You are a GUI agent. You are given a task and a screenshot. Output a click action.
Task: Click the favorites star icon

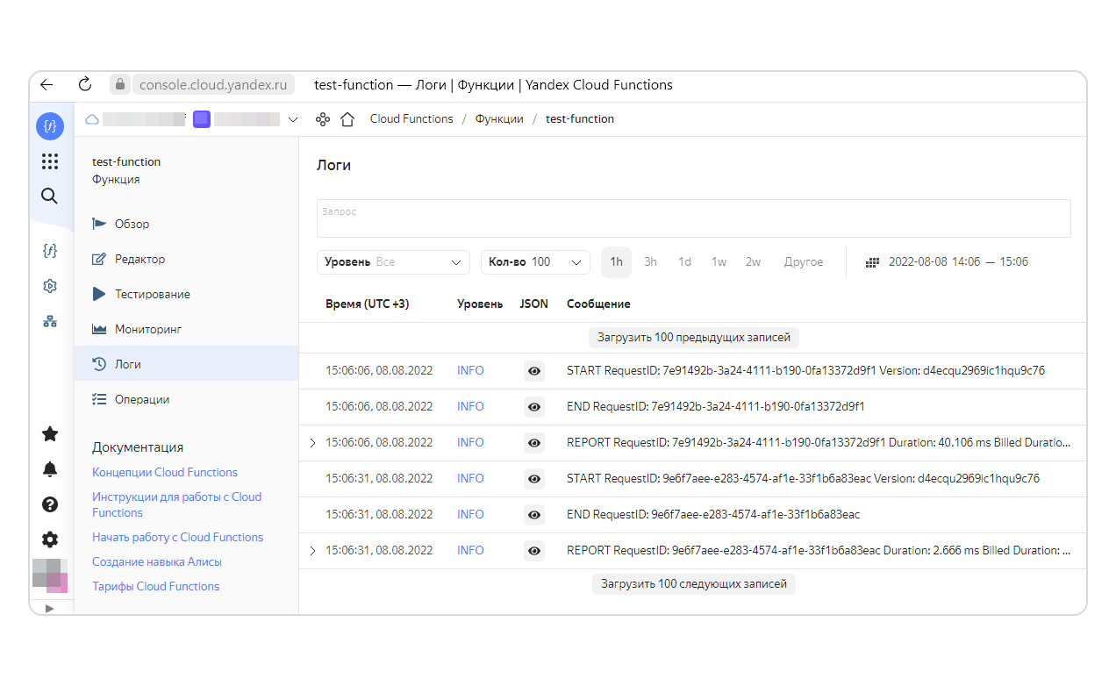tap(50, 433)
